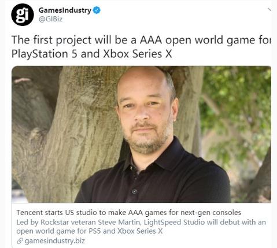Open the GamesIndustry display name

tap(65, 10)
